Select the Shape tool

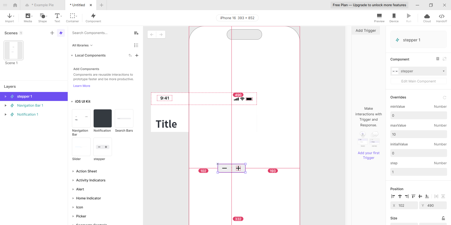coord(43,18)
